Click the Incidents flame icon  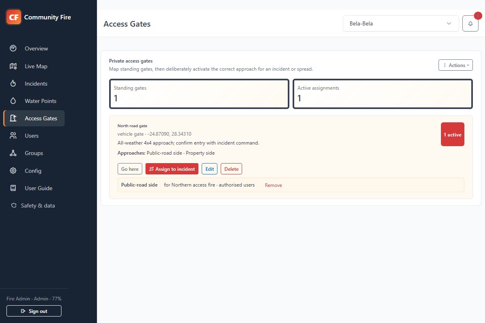point(13,84)
